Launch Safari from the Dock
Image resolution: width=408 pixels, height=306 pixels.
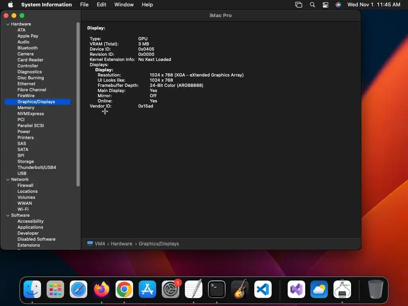(78, 289)
